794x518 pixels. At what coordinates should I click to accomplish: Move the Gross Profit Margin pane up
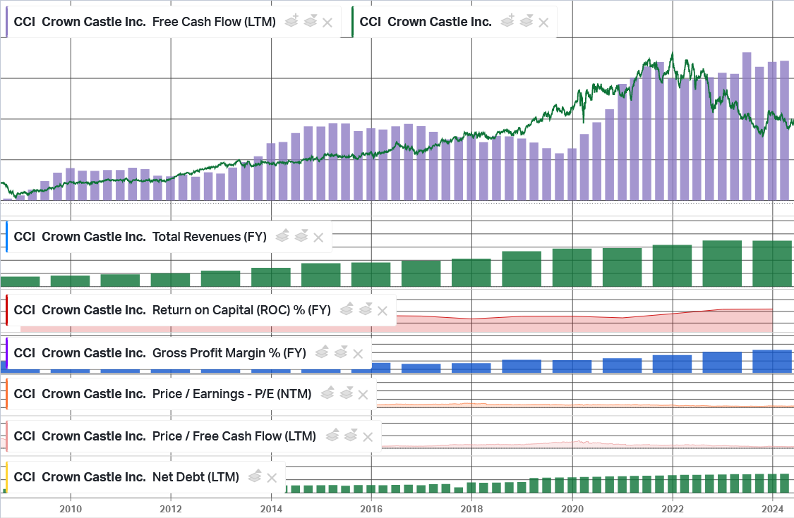322,352
